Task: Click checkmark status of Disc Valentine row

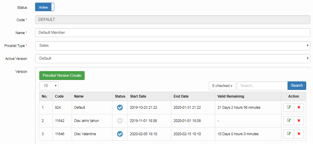Action: point(120,134)
